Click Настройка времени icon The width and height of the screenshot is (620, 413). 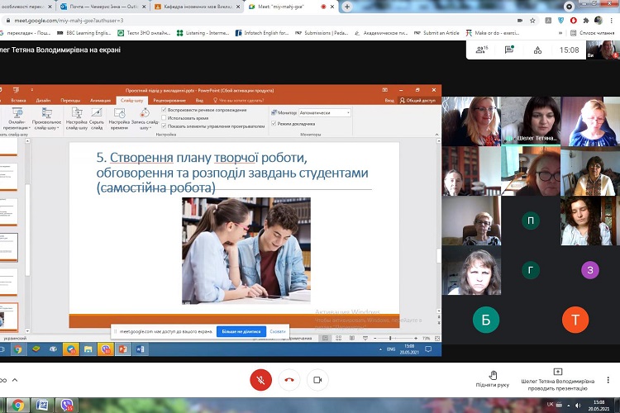(119, 119)
